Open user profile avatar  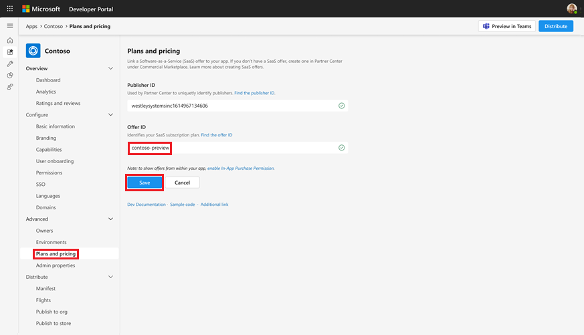(572, 9)
